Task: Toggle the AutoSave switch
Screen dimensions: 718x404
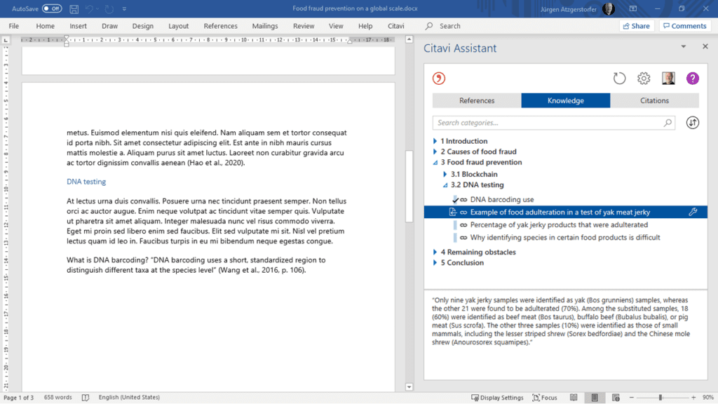Action: pyautogui.click(x=51, y=8)
